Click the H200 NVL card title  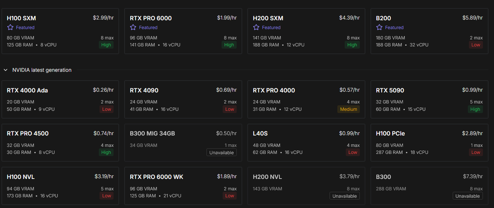click(267, 177)
